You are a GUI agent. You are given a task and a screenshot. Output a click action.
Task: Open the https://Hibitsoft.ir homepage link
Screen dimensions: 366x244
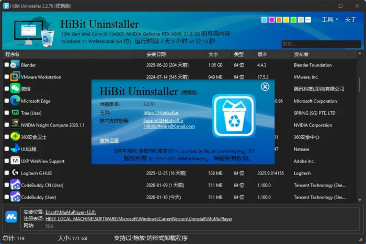pos(161,112)
